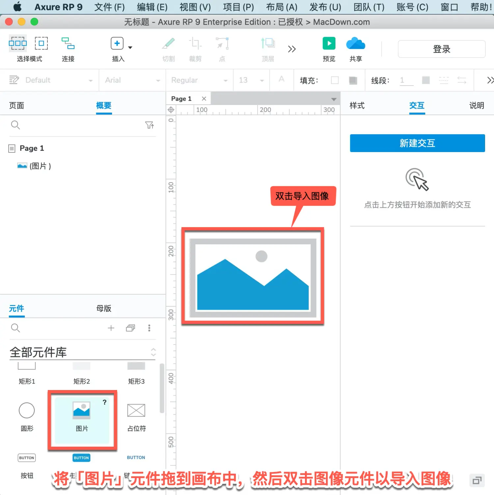Pick the 线段 line color swatch
The height and width of the screenshot is (495, 494).
click(x=426, y=80)
